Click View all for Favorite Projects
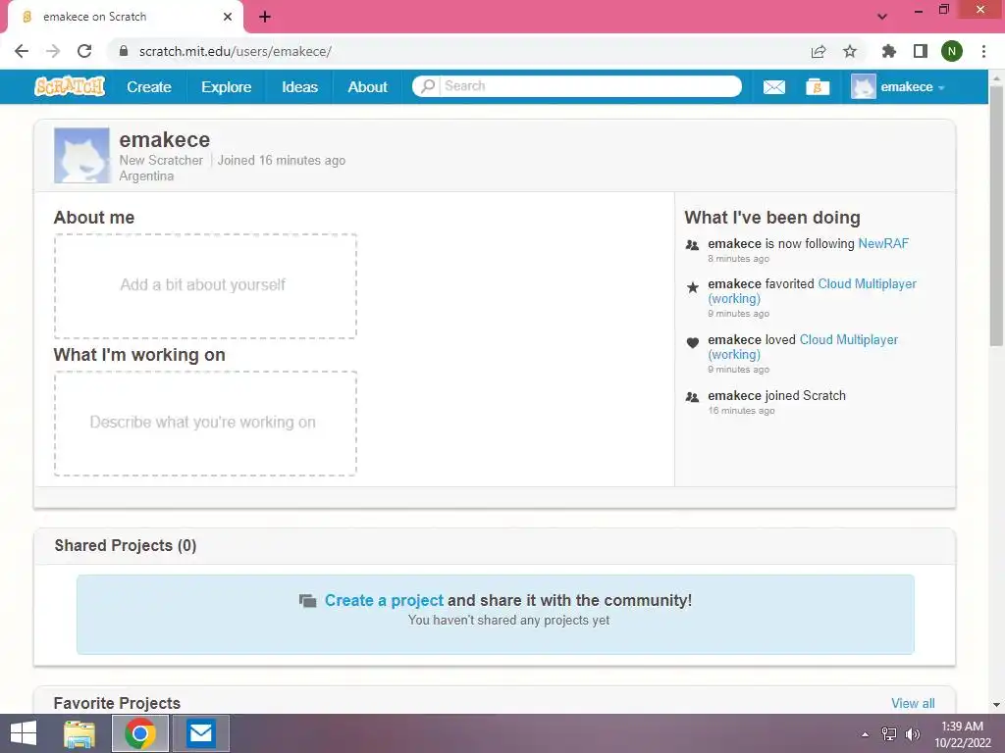Screen dimensions: 1005x753 point(913,703)
